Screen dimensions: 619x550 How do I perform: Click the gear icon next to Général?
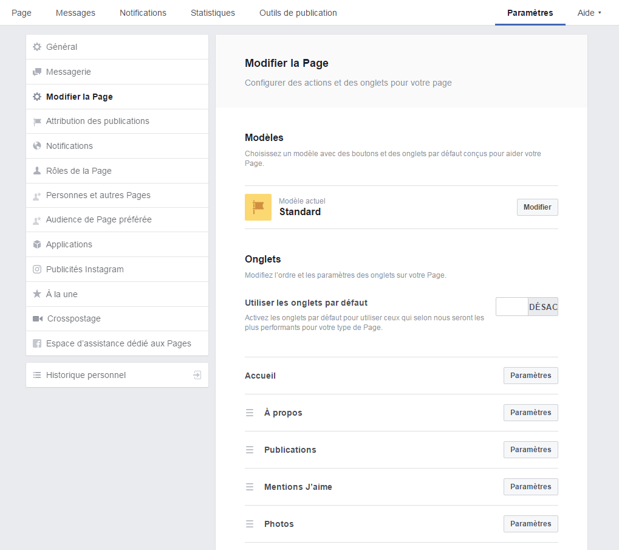37,47
